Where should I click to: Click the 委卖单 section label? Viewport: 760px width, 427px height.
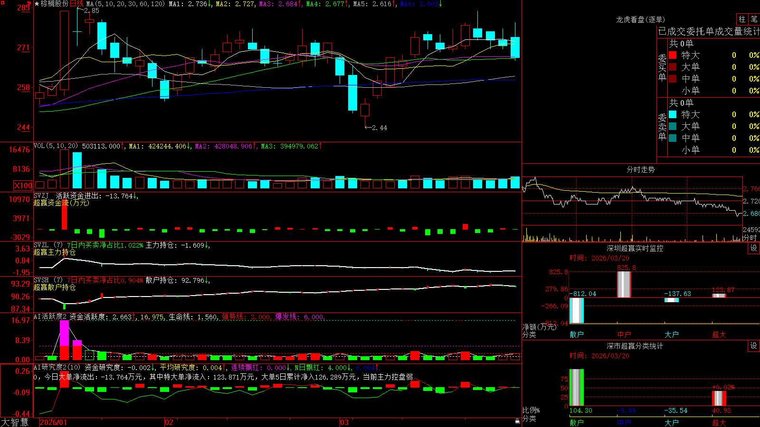pos(662,127)
